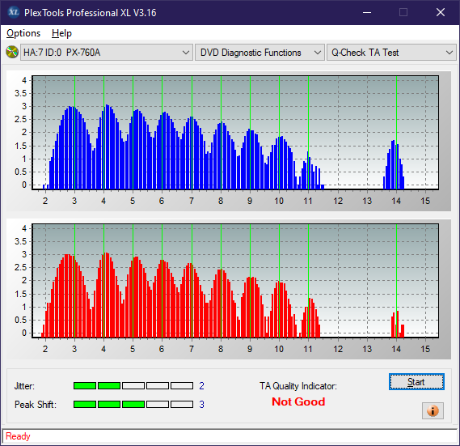
Task: Click the Jitter score value 2
Action: pos(201,385)
